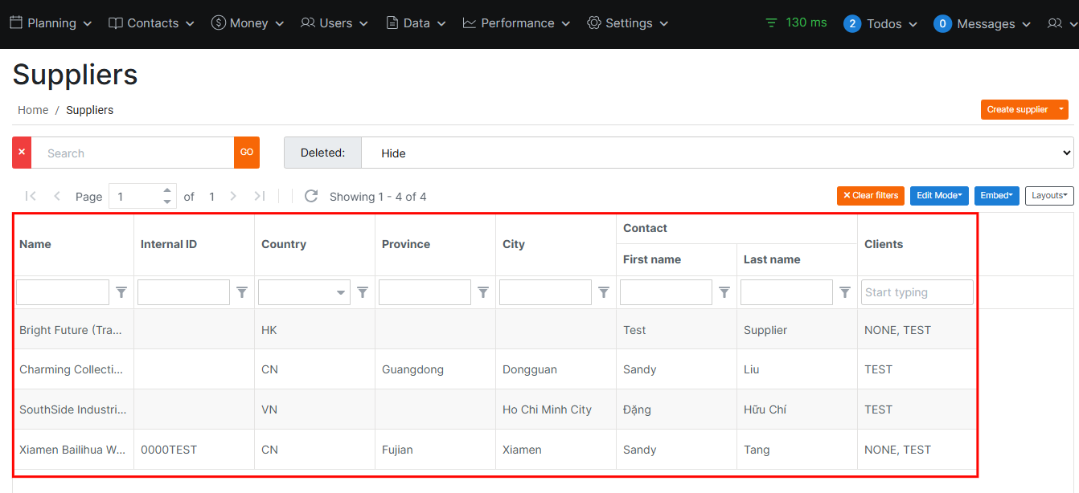Click the Home breadcrumb link
Image resolution: width=1079 pixels, height=493 pixels.
click(33, 110)
